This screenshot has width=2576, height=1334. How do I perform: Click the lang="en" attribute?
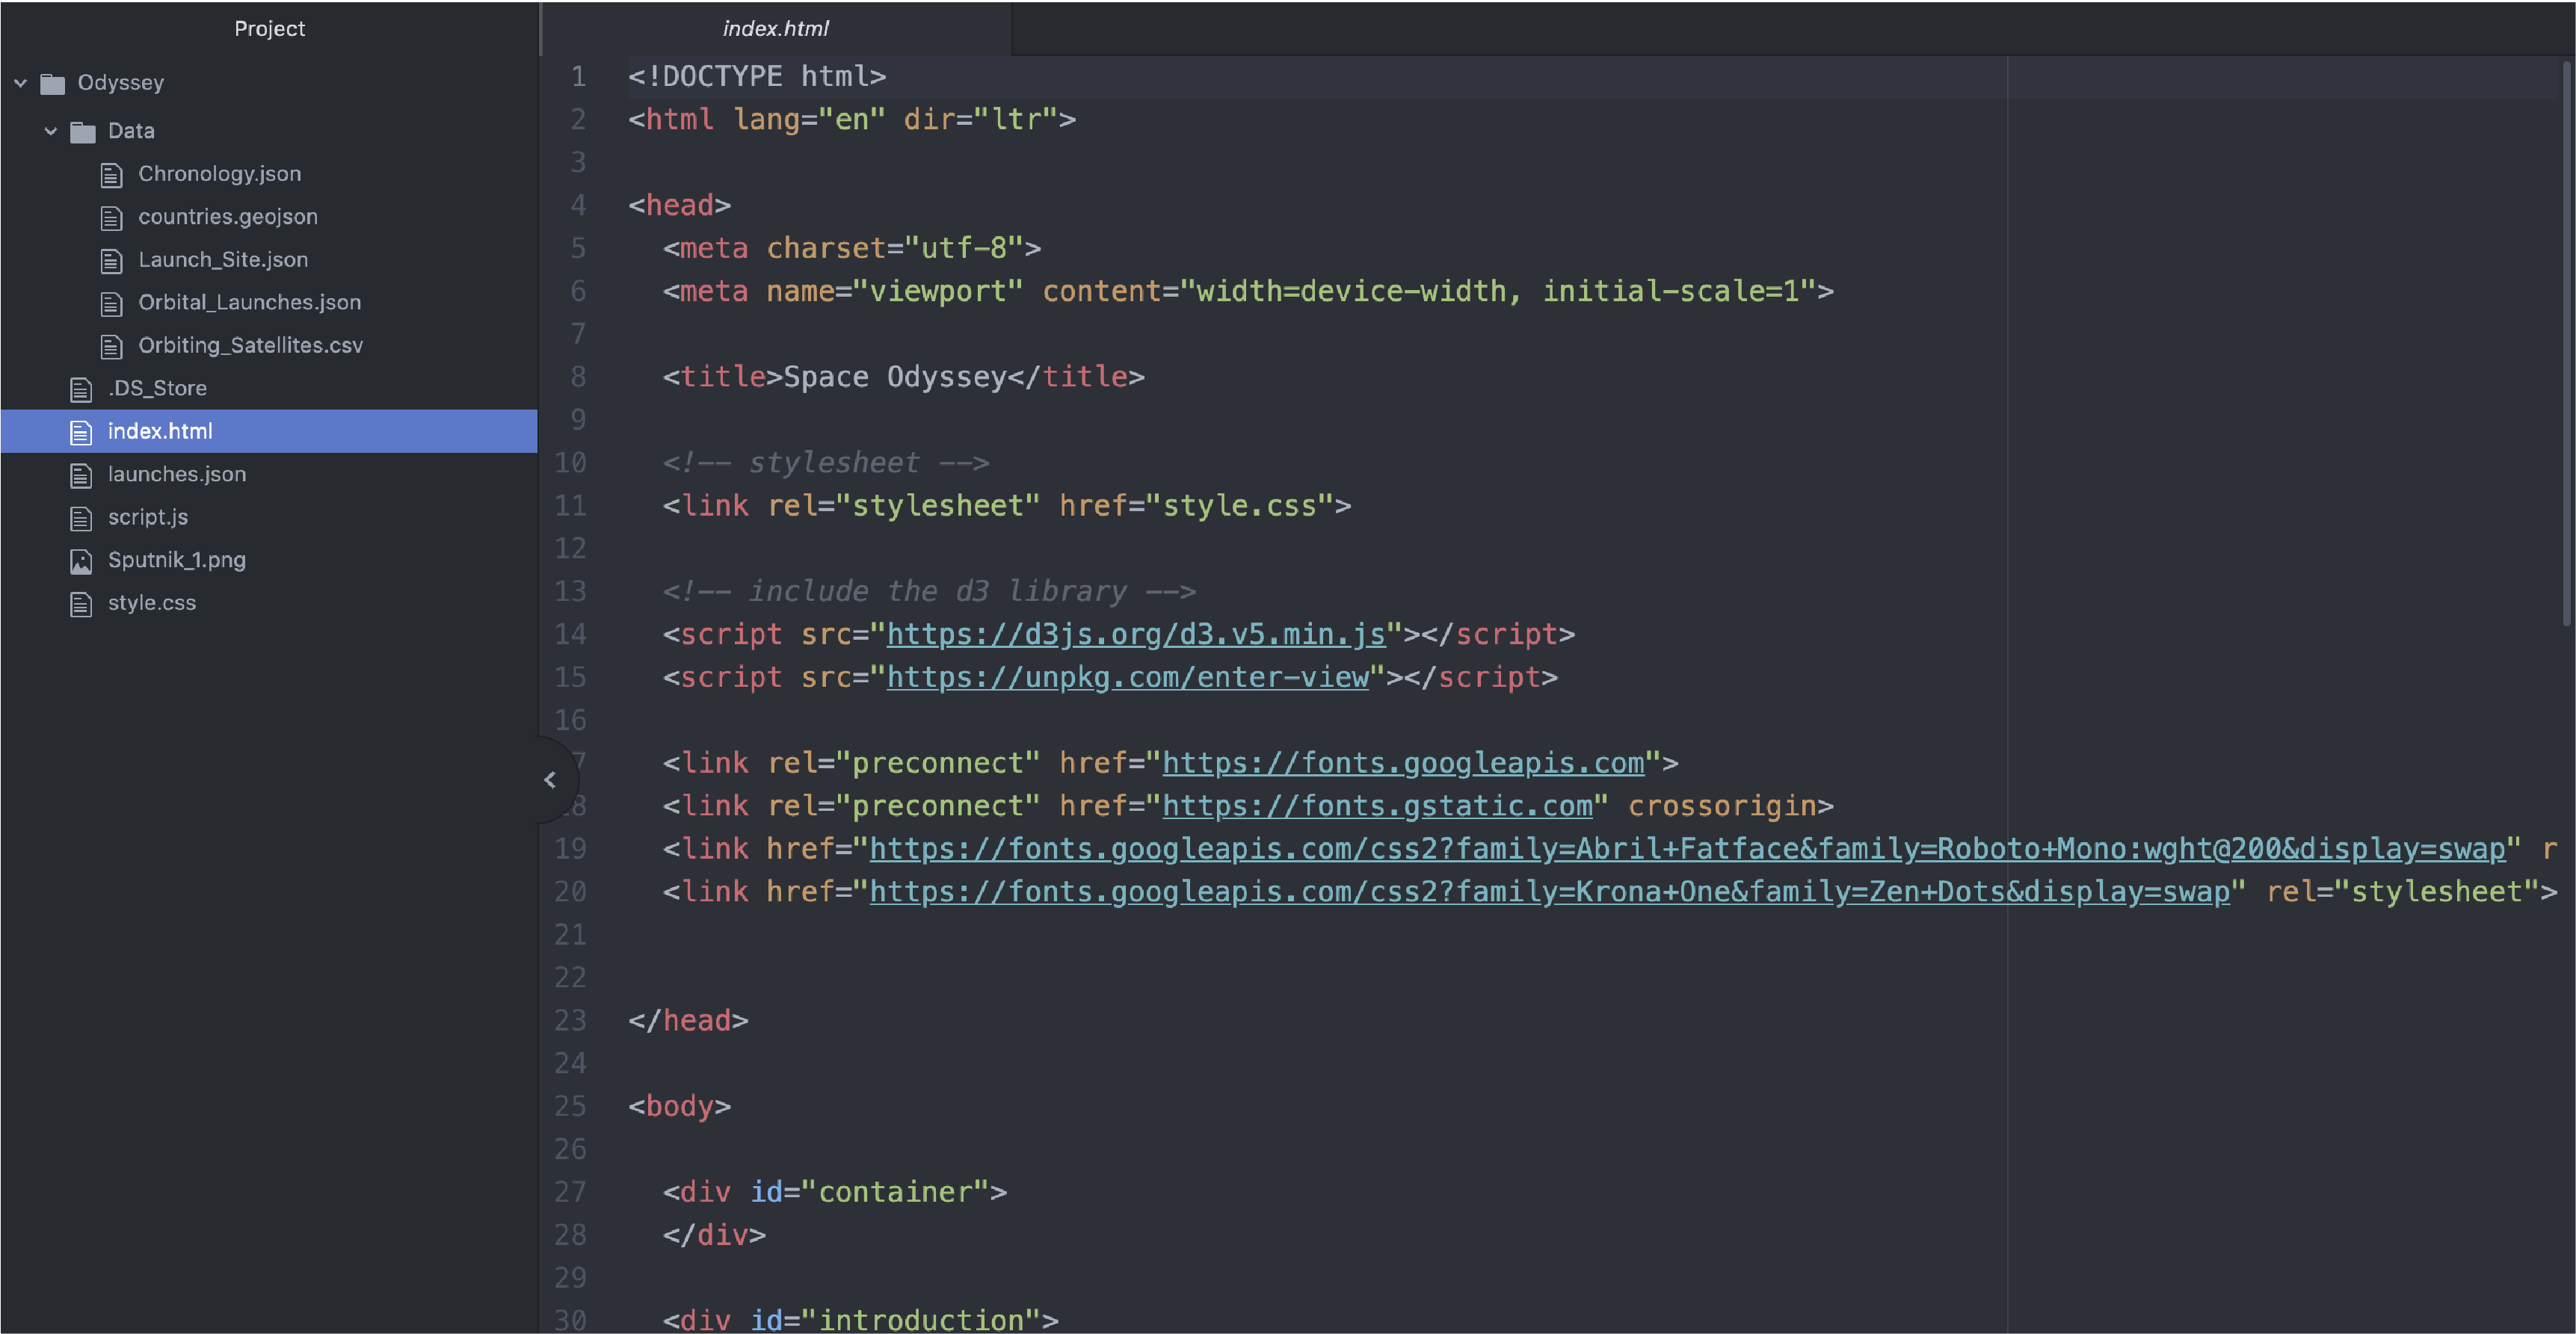809,120
